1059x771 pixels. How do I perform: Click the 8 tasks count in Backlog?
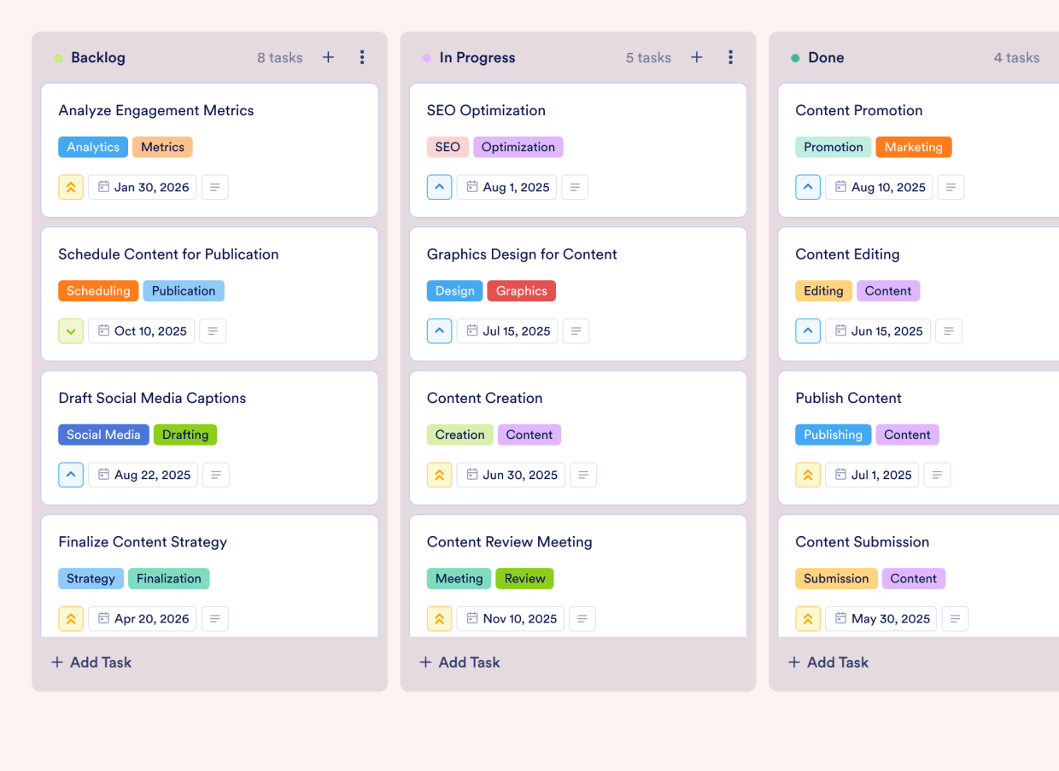click(x=280, y=57)
